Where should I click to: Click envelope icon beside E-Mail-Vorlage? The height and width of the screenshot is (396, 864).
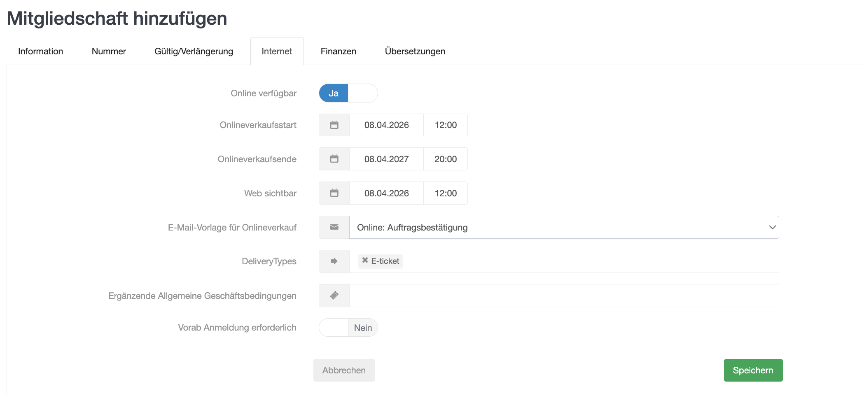334,227
